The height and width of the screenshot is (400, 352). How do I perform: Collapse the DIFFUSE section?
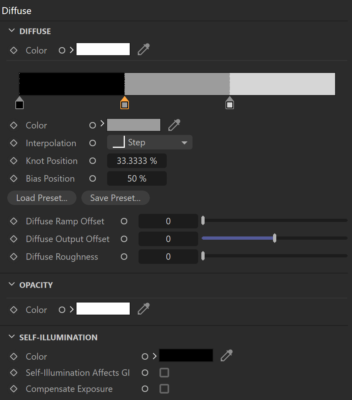(x=11, y=31)
